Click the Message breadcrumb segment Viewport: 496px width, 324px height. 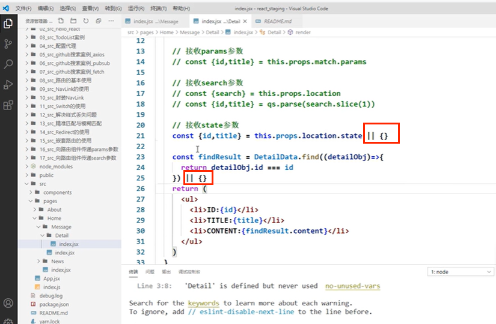[x=190, y=32]
